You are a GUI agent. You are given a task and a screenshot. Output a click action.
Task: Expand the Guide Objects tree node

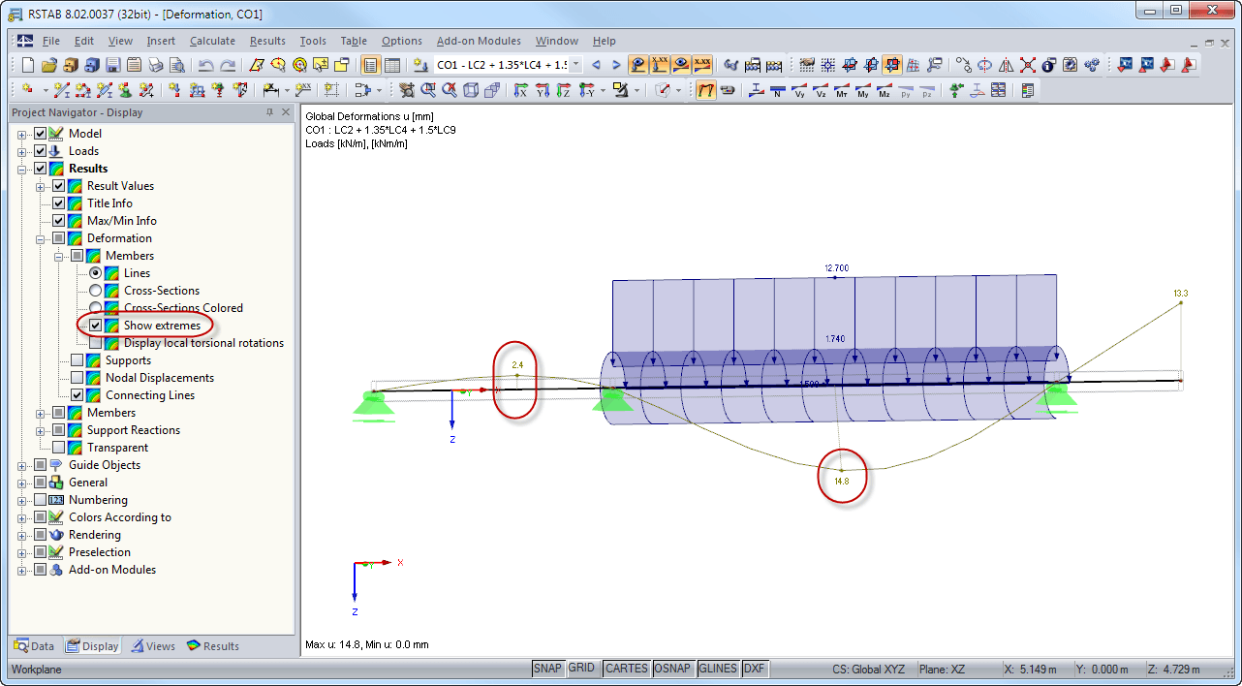(x=22, y=464)
